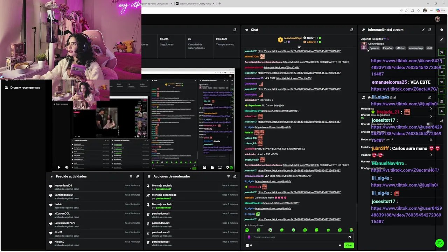
Task: Pop out the Acciones rápidas panel
Action: tap(430, 97)
